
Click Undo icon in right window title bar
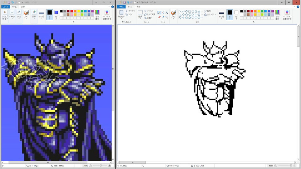(x=128, y=2)
